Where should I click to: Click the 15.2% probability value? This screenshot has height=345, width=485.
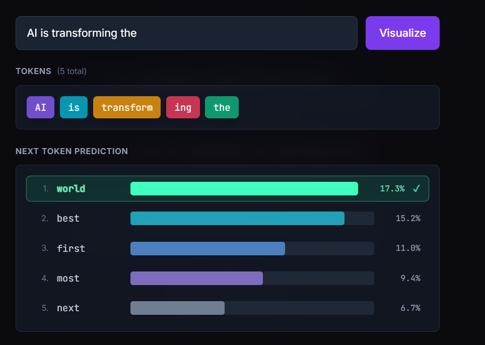(408, 219)
